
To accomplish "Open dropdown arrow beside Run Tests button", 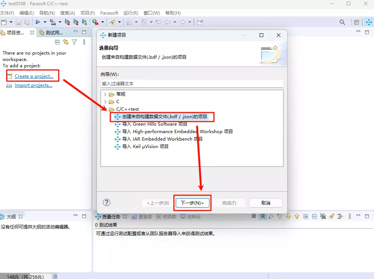I will (x=45, y=22).
